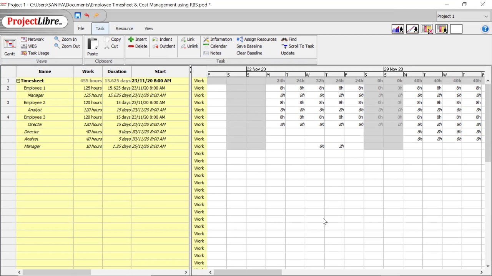
Task: Click the Start column header
Action: (x=160, y=71)
